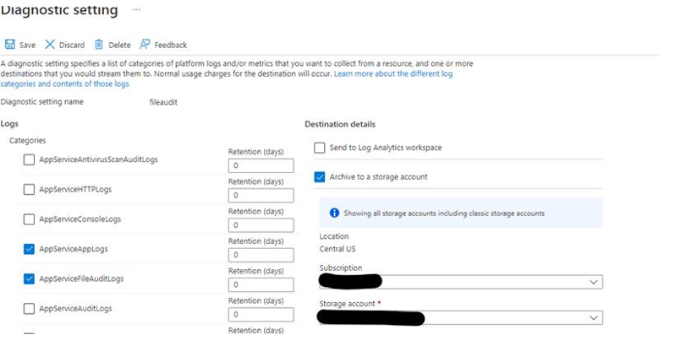
Task: Edit retention days for AppServiceAntivirusScanAuditLogs
Action: point(261,165)
